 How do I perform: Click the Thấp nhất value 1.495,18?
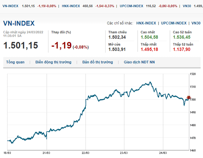point(149,49)
